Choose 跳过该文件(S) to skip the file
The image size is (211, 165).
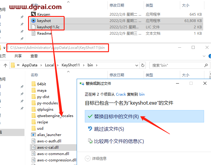[x=109, y=129]
